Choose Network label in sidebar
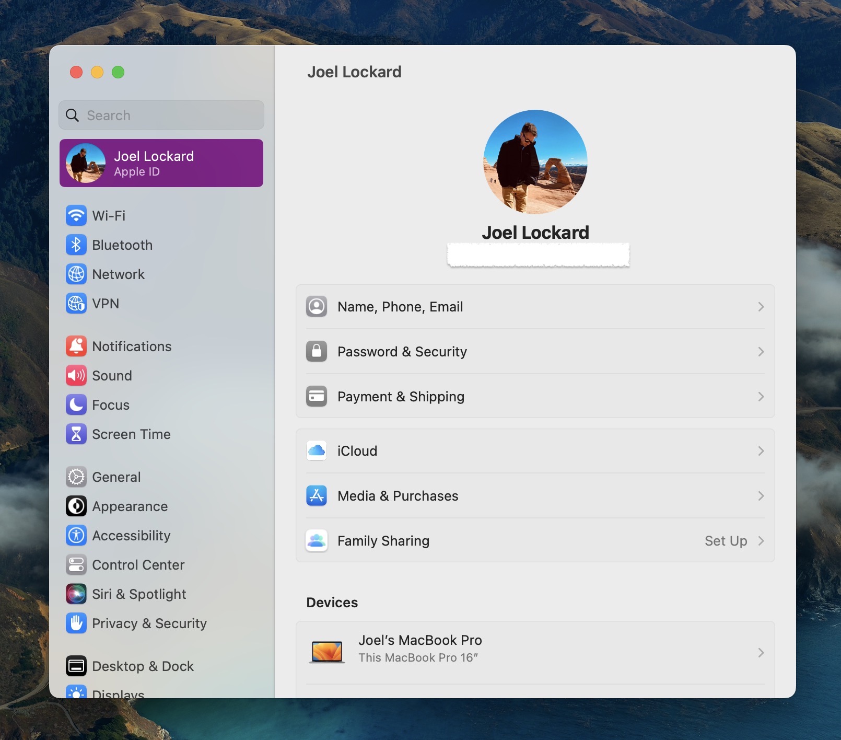Screen dimensions: 841x740 [x=118, y=274]
